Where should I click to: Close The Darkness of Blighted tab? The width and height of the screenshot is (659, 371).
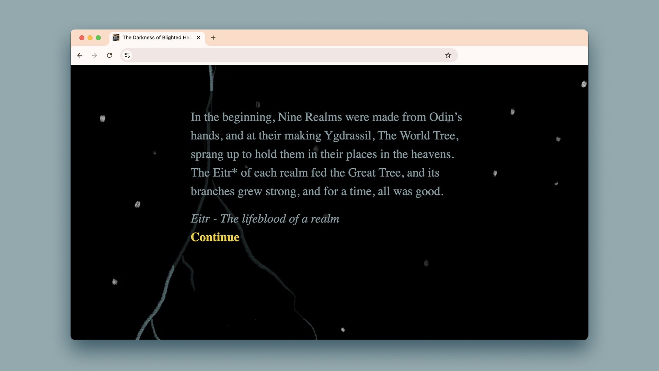(x=198, y=38)
